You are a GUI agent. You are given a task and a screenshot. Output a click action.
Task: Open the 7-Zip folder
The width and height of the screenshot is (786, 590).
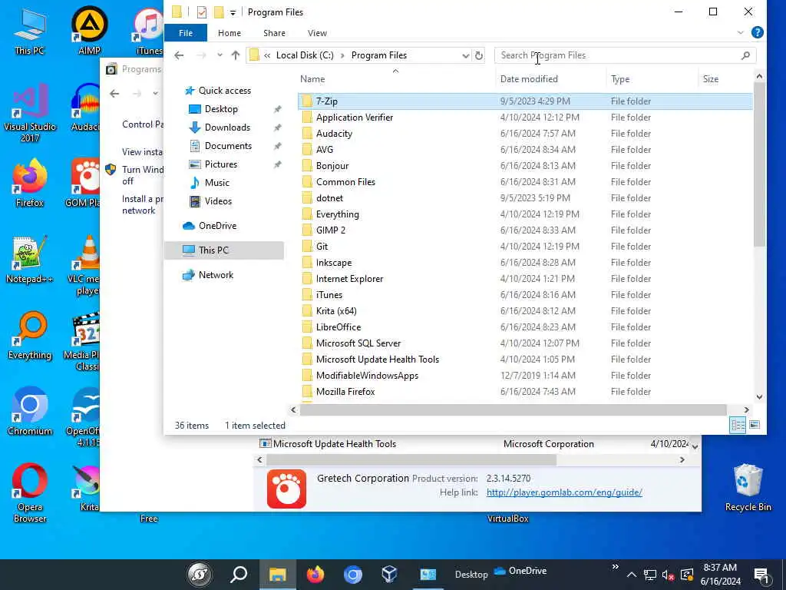click(525, 101)
